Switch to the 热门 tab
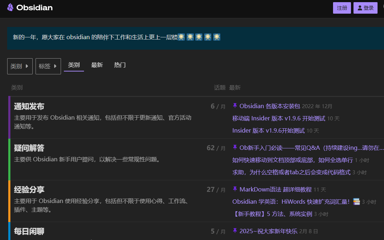The height and width of the screenshot is (240, 384). [x=120, y=65]
